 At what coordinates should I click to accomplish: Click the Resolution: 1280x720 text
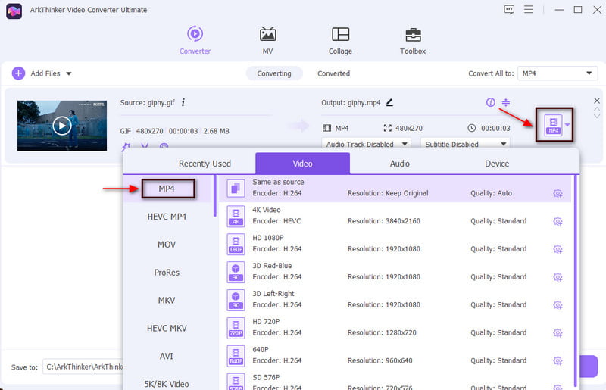382,332
